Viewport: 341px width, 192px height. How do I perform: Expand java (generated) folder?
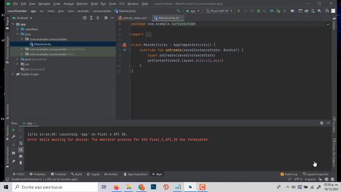[x=18, y=59]
